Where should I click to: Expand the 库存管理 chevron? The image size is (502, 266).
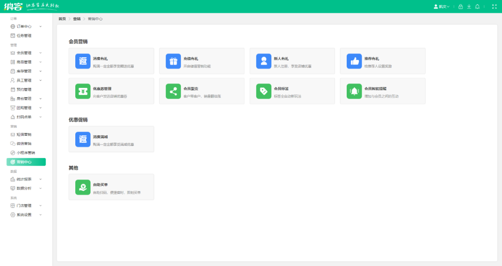[x=40, y=71]
